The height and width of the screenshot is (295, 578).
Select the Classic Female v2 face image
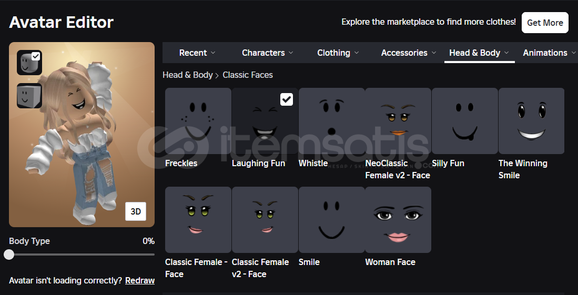click(x=265, y=220)
